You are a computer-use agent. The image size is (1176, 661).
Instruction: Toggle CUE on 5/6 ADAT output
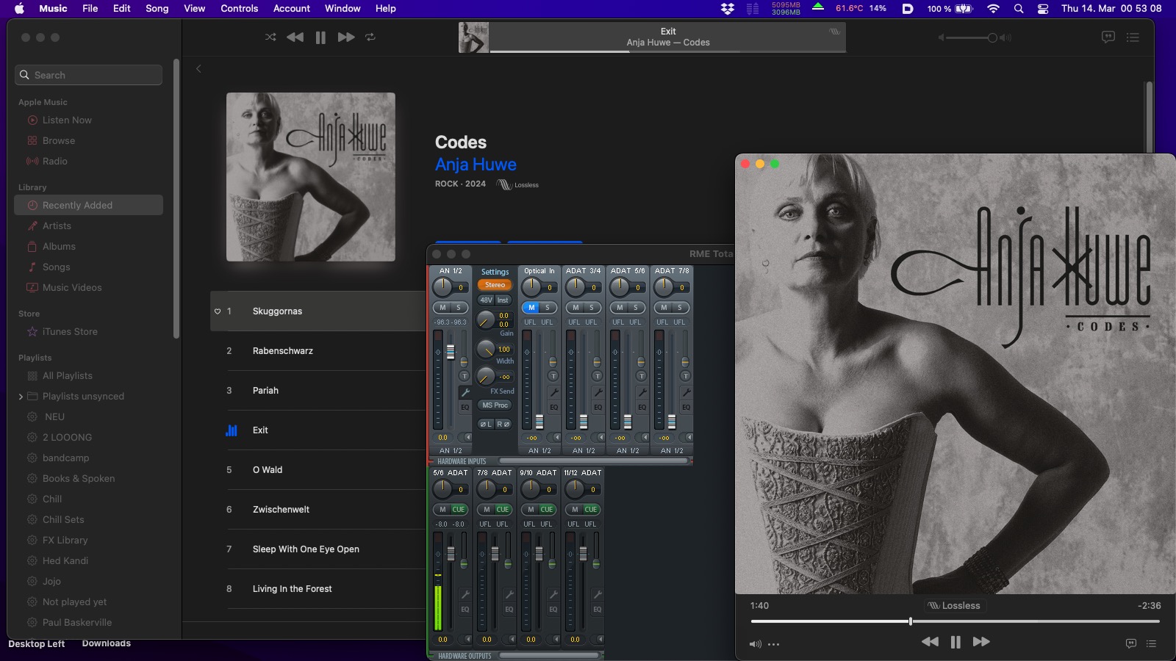click(459, 510)
